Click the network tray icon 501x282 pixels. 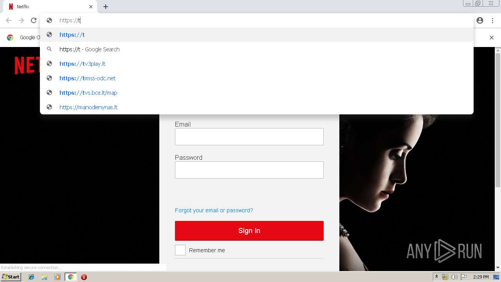coord(445,277)
